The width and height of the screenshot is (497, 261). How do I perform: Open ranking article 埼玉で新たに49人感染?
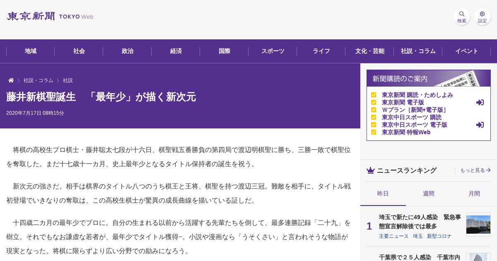tap(420, 222)
